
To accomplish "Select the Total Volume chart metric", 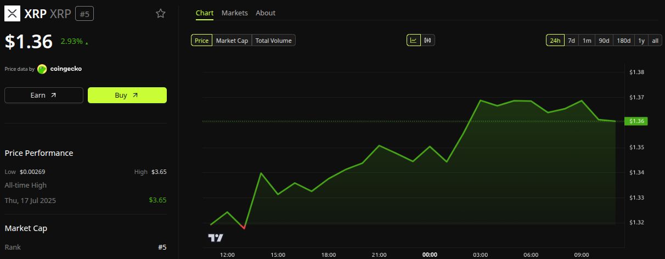I will click(274, 40).
